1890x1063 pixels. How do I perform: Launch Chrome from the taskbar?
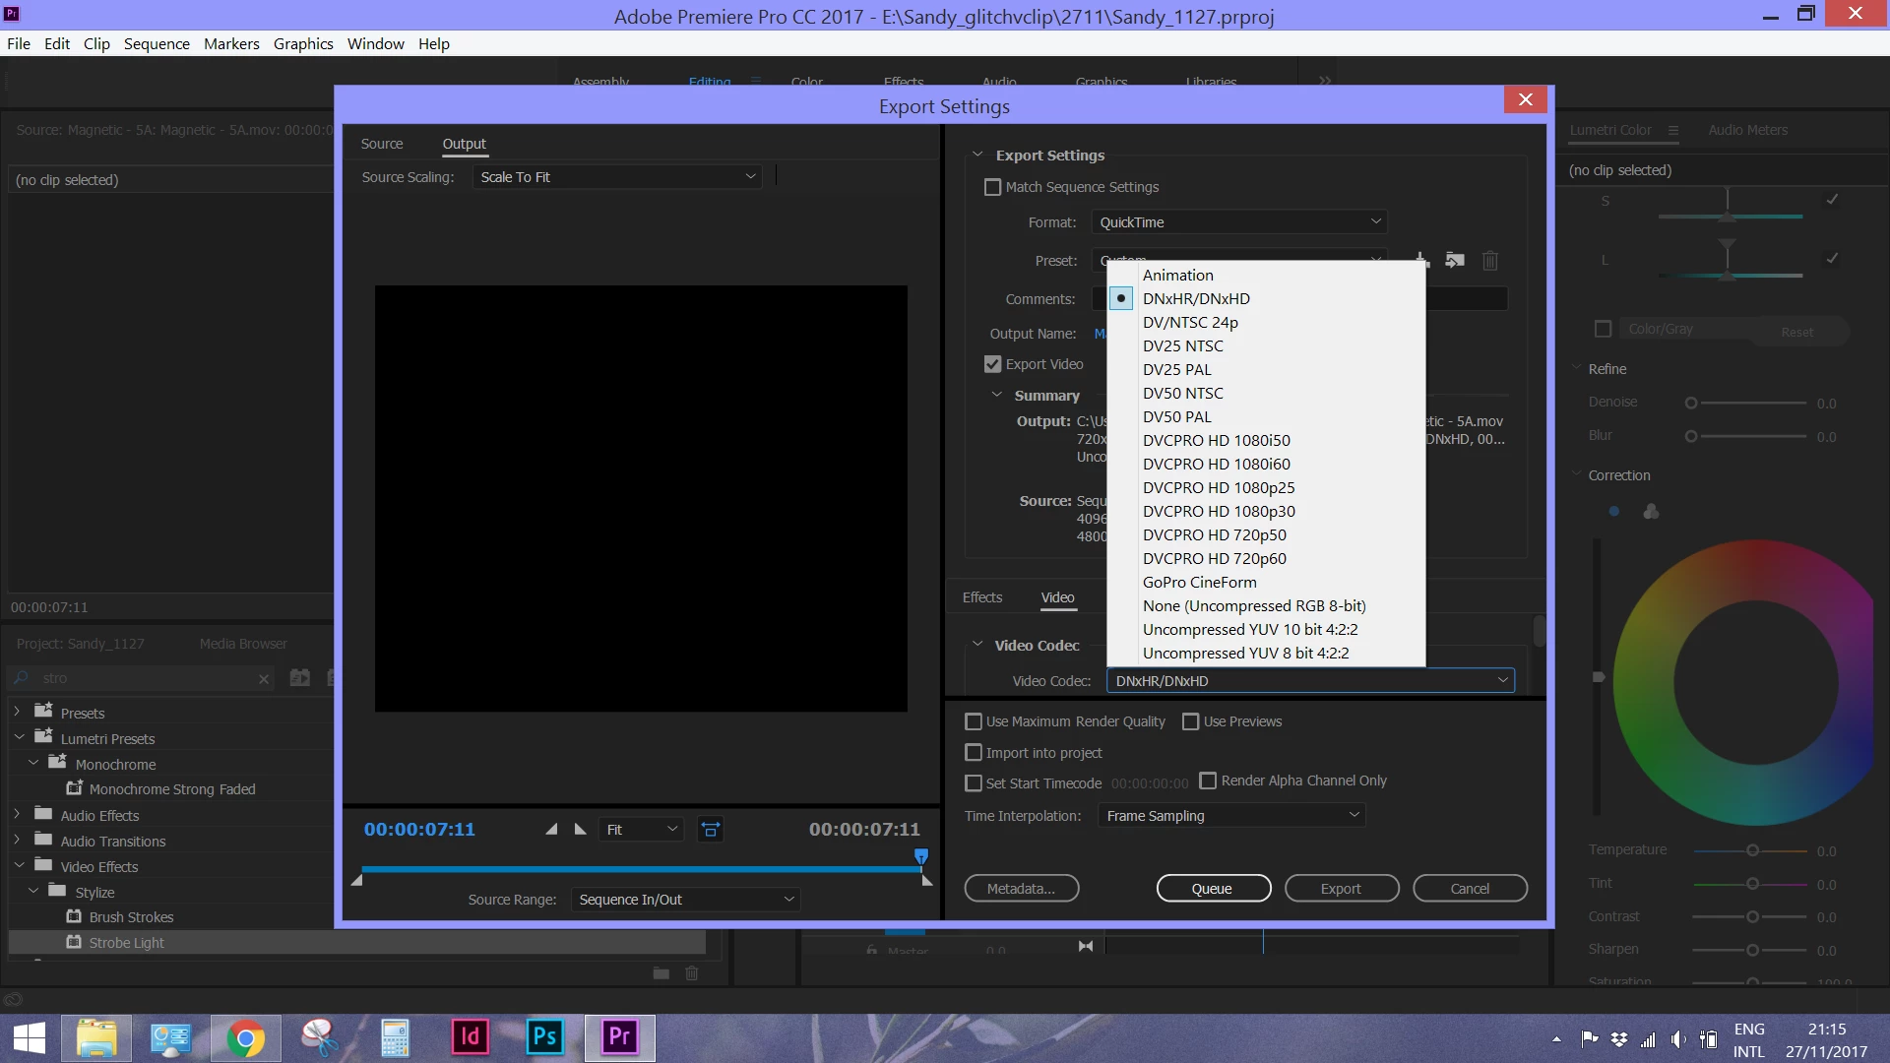tap(245, 1037)
